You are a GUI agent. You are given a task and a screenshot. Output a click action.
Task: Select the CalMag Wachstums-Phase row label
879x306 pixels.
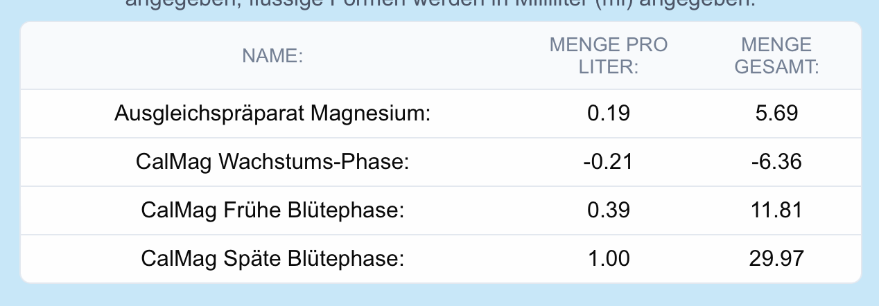pos(272,162)
